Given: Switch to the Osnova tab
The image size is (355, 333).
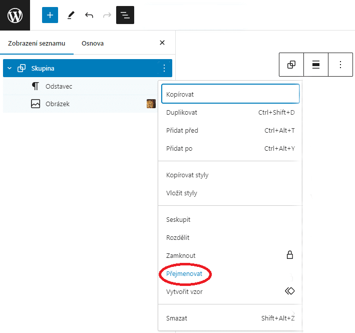Looking at the screenshot, I should 93,43.
